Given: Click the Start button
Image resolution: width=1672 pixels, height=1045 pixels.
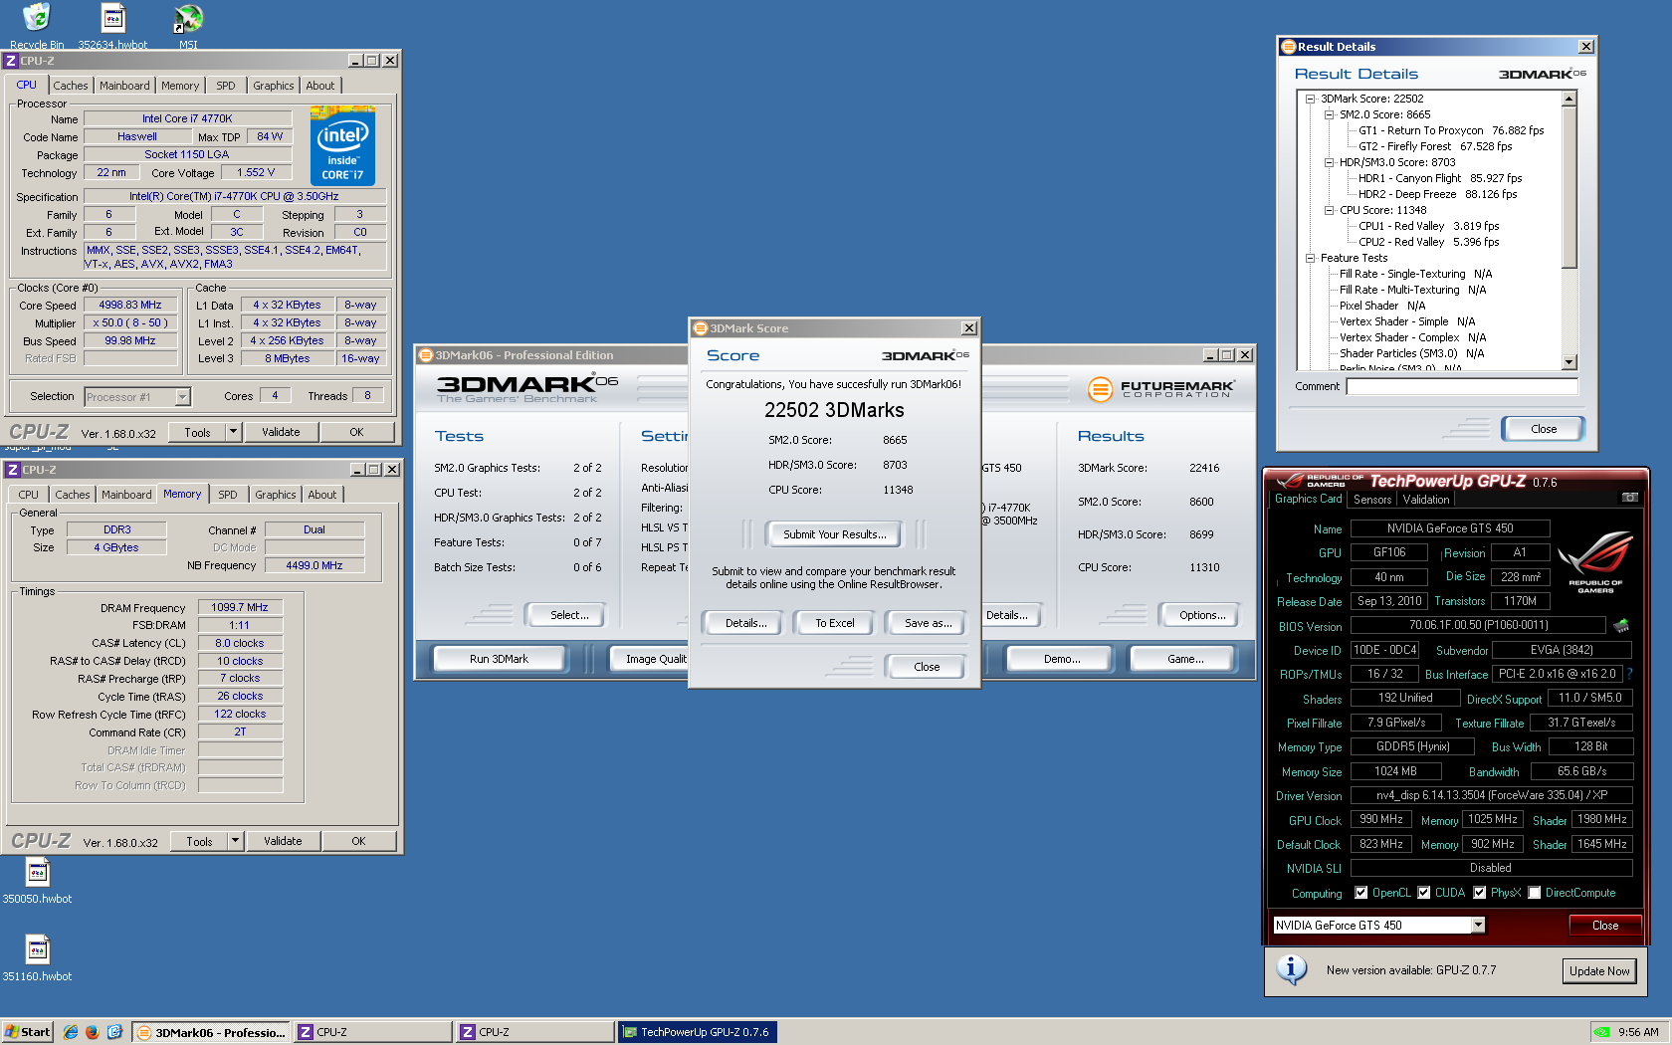Looking at the screenshot, I should 27,1032.
